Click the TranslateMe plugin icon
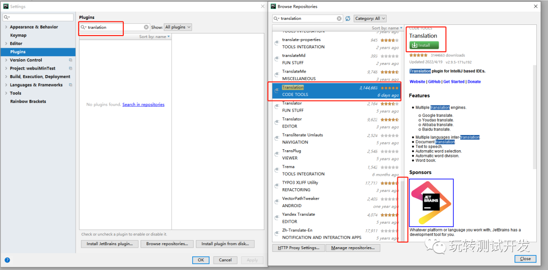Screen dimensions: 548x270 [x=277, y=75]
